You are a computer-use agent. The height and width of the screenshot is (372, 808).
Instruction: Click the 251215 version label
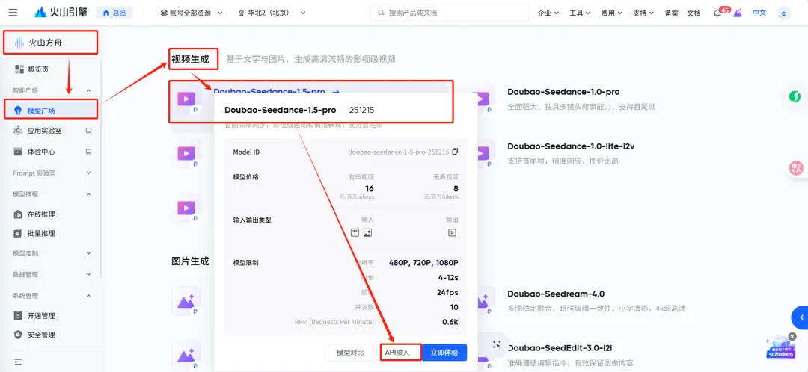[x=362, y=110]
